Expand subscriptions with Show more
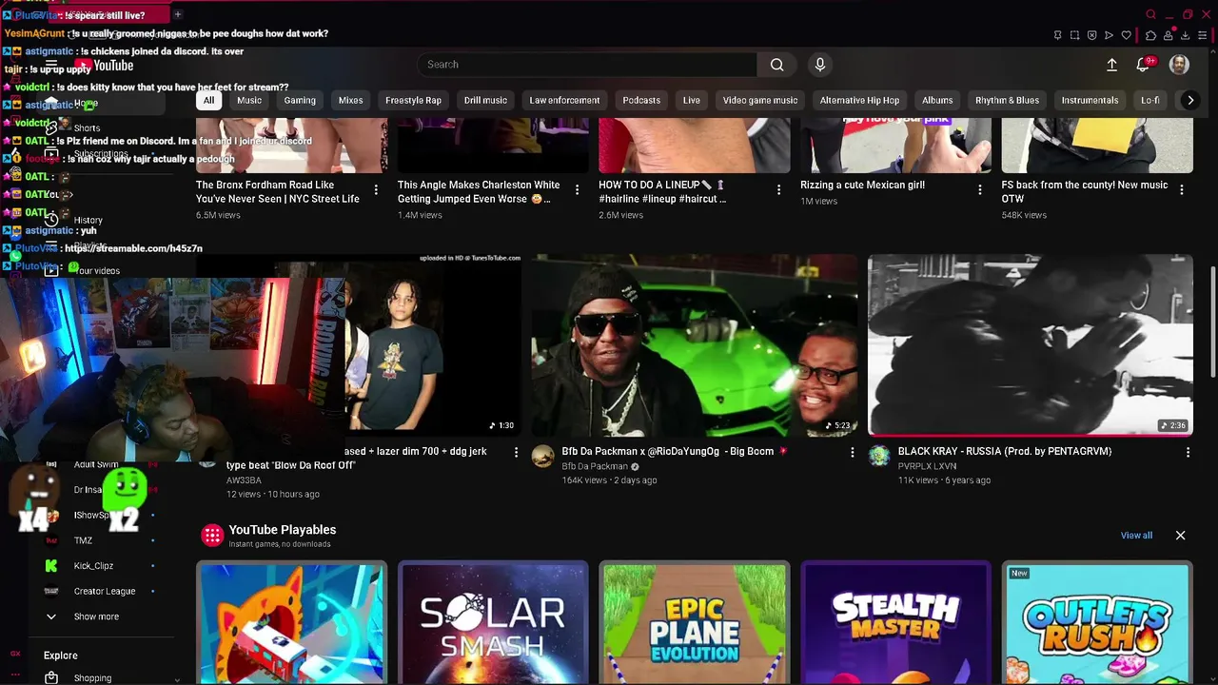 click(x=95, y=616)
